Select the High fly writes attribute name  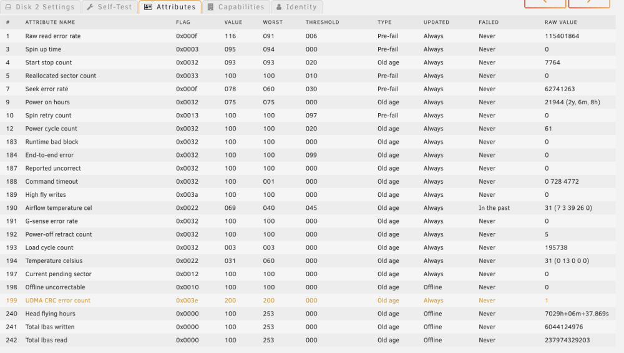pyautogui.click(x=46, y=194)
